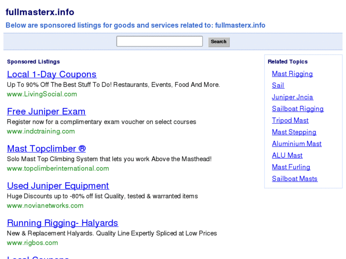Screen dimensions: 346x259
Task: Choose the Sailboat Rigging related topic
Action: point(297,109)
